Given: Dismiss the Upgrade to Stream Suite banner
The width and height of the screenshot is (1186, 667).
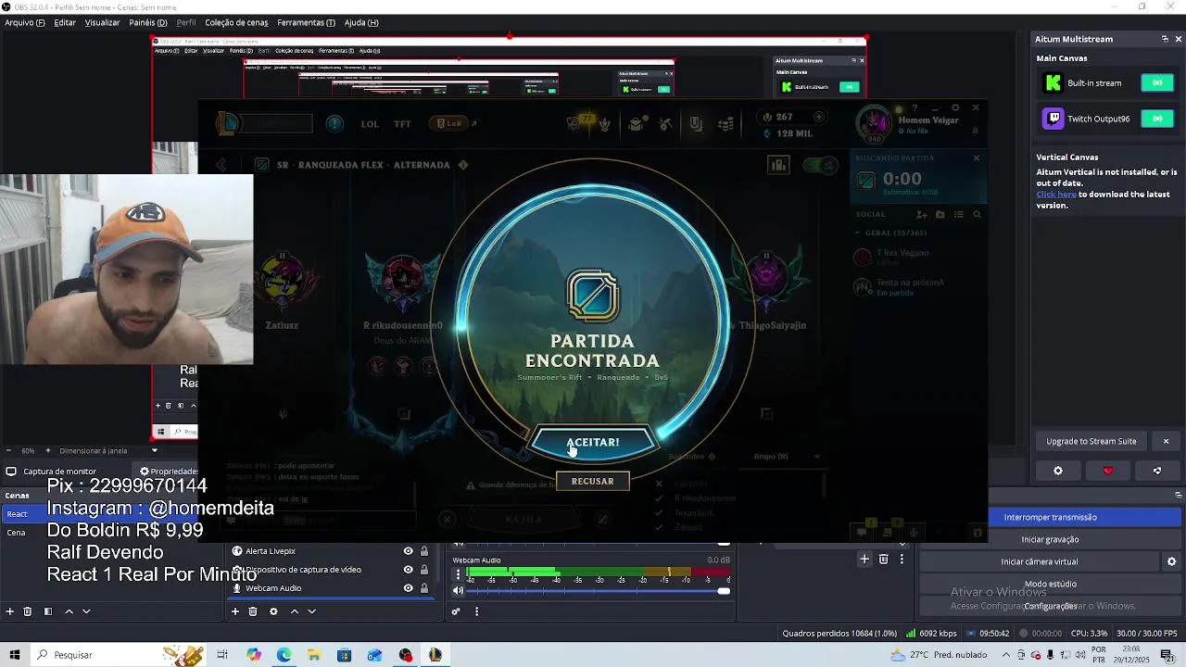Looking at the screenshot, I should coord(1166,441).
